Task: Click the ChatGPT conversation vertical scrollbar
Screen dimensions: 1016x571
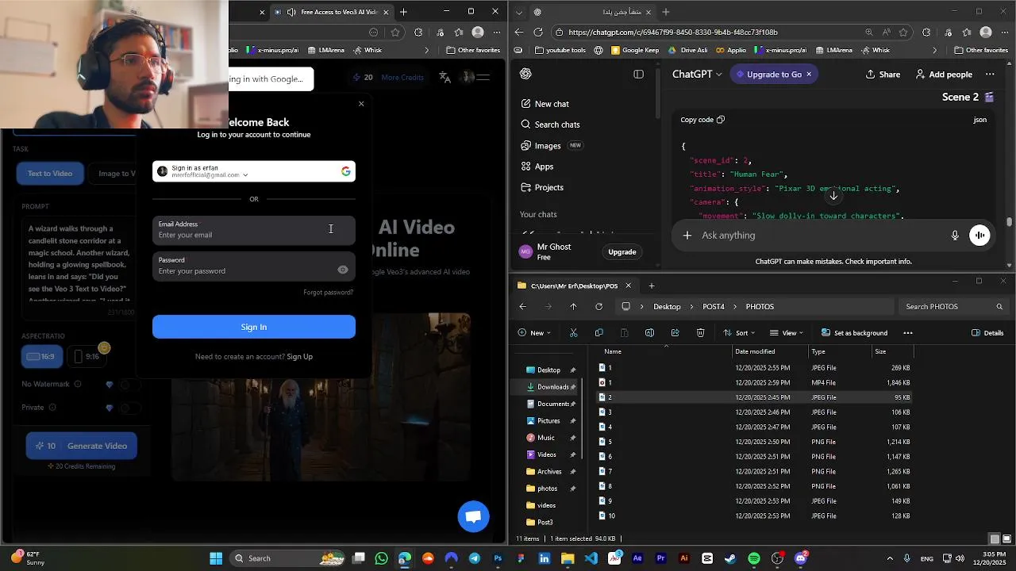Action: pyautogui.click(x=1010, y=222)
